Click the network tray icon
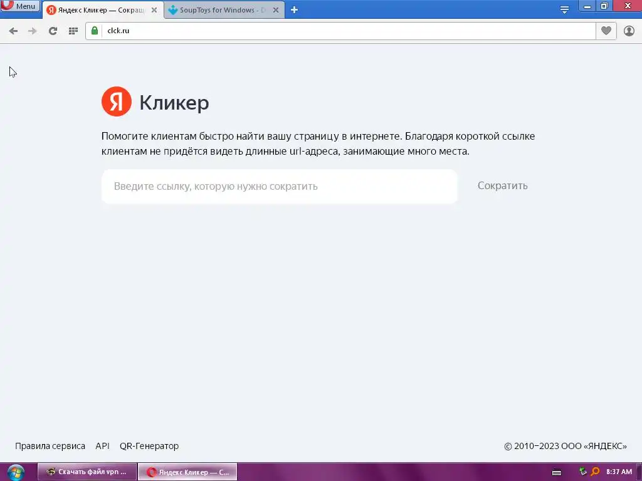Screen dimensions: 642x481 (x=583, y=472)
